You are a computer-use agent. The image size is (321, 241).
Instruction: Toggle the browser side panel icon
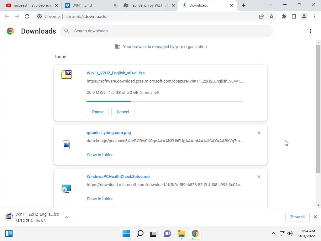pos(294,16)
